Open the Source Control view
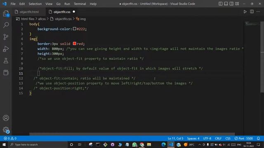The height and width of the screenshot is (148, 264). point(6,37)
